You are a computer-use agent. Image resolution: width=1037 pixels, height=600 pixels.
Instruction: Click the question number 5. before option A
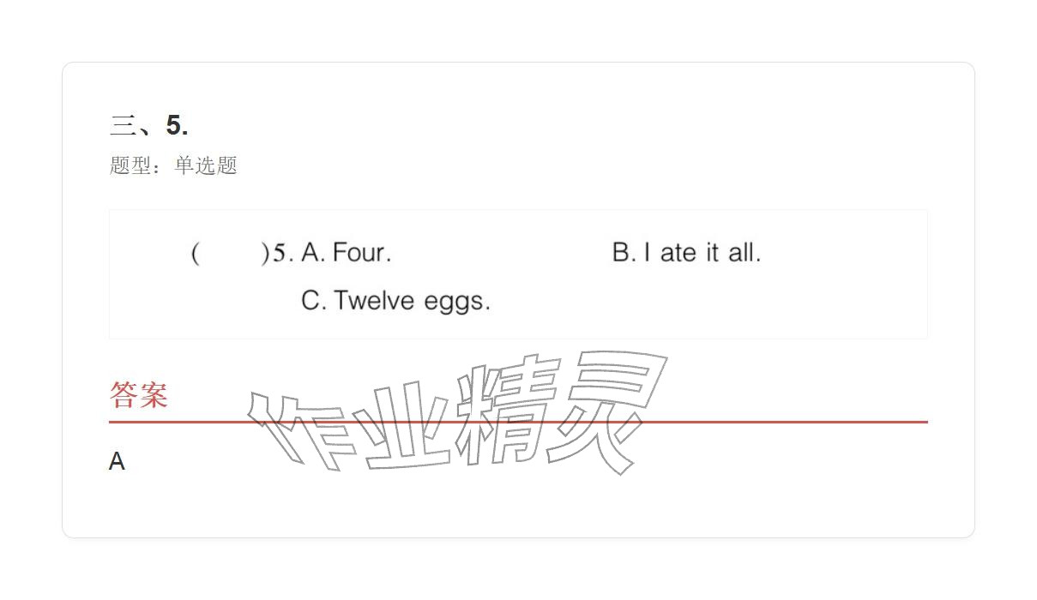pos(283,253)
